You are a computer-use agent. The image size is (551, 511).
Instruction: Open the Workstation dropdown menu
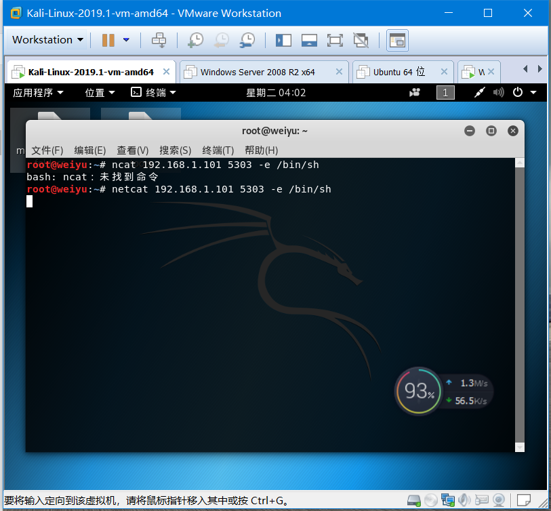pos(47,40)
